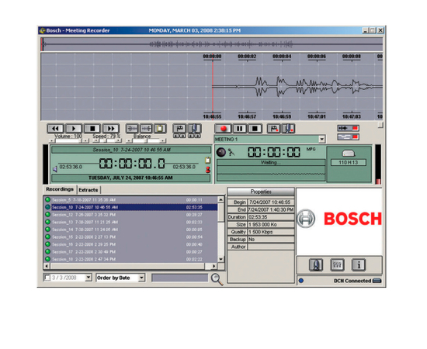Click the clipboard extract icon in the toolbar
Viewport: 427px width, 349px height.
click(x=160, y=128)
